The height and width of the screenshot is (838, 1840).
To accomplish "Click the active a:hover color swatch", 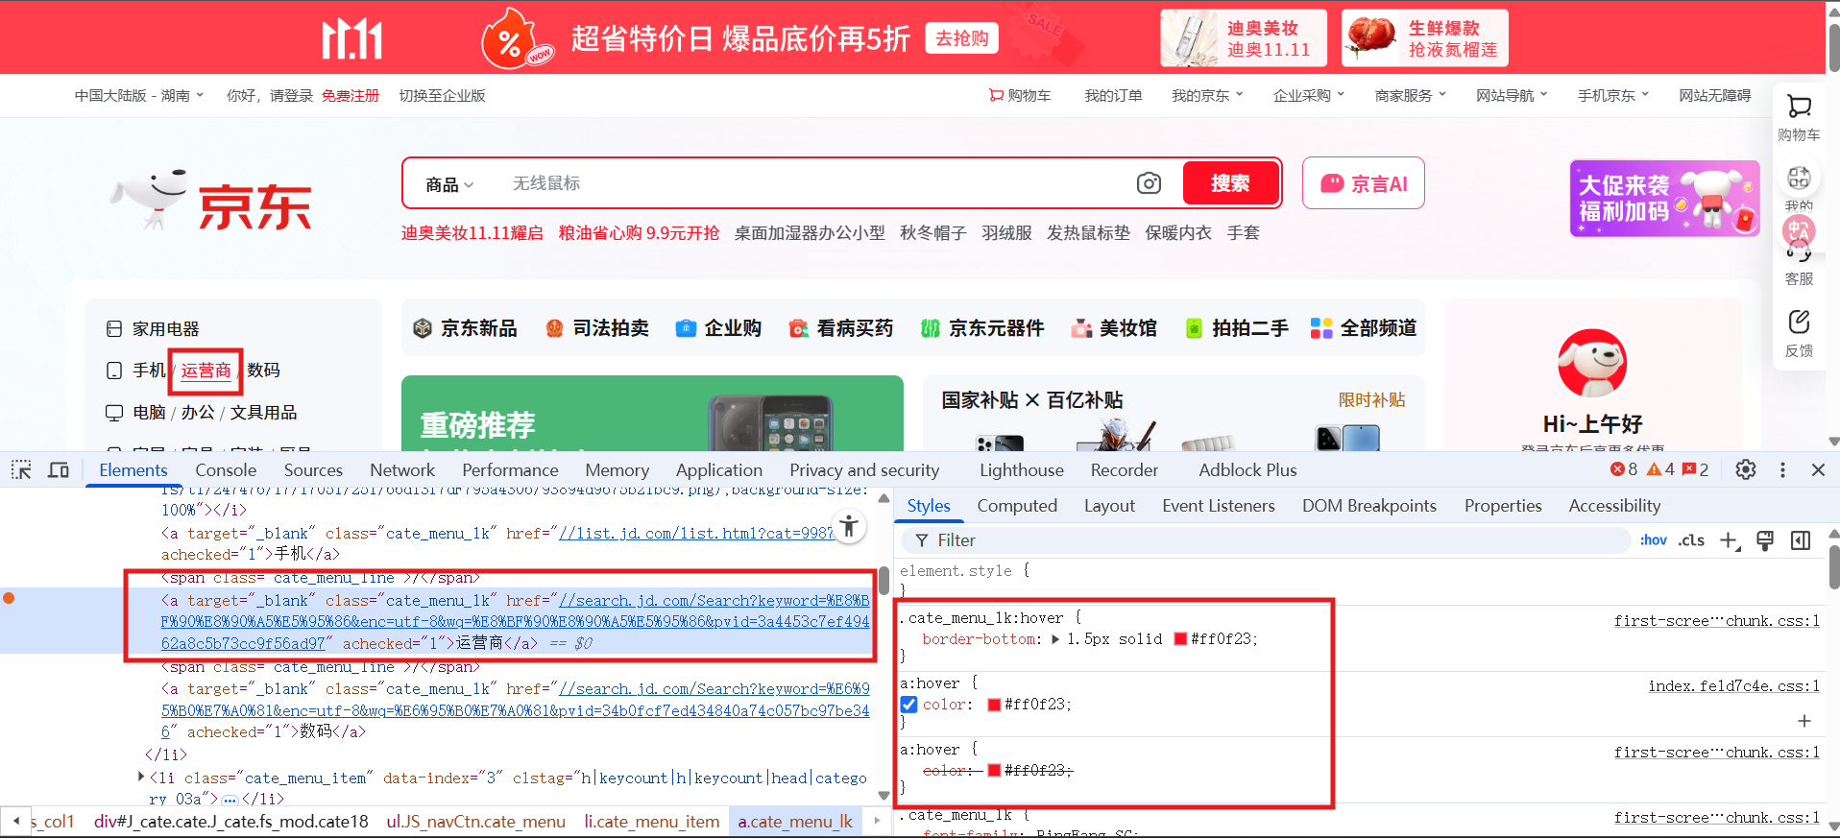I will pyautogui.click(x=994, y=705).
